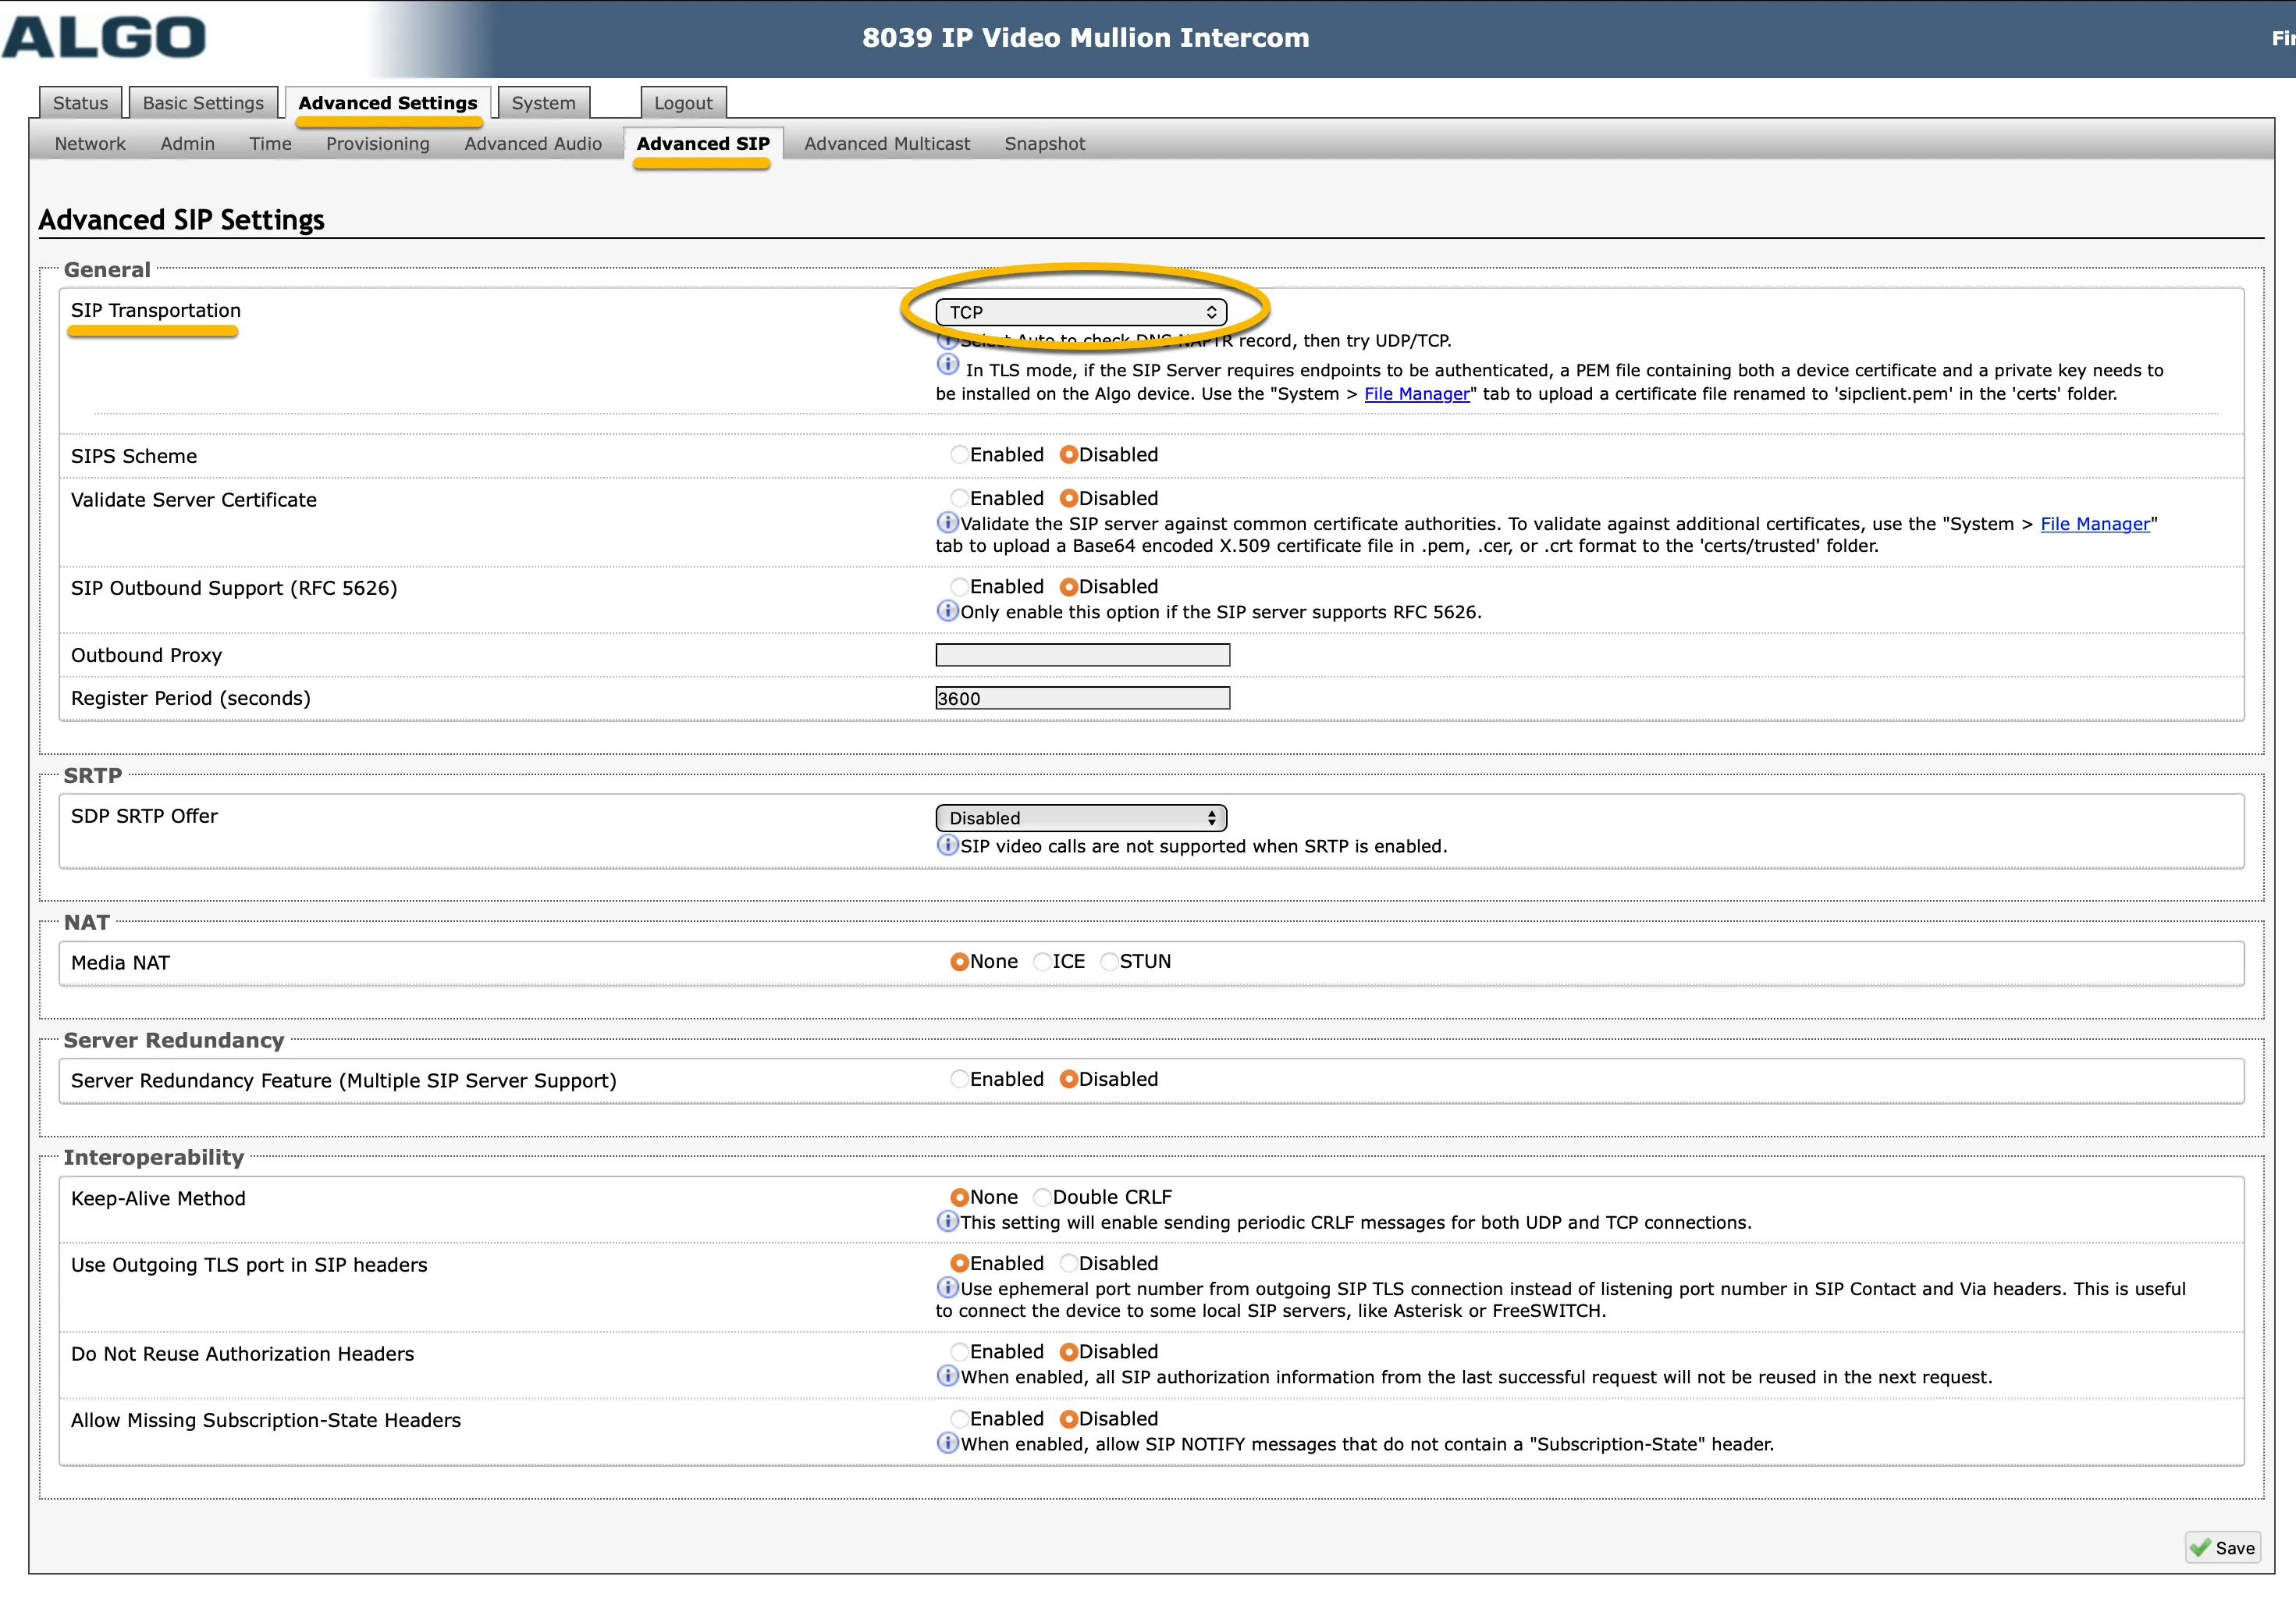Click the Logout tab
Viewport: 2296px width, 1605px height.
tap(683, 103)
